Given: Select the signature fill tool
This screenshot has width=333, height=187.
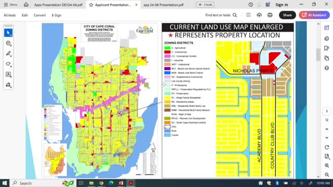Looking at the screenshot, I should [x=8, y=85].
